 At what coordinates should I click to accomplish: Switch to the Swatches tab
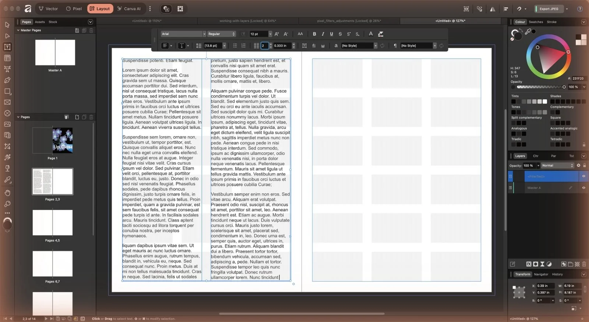coord(536,22)
